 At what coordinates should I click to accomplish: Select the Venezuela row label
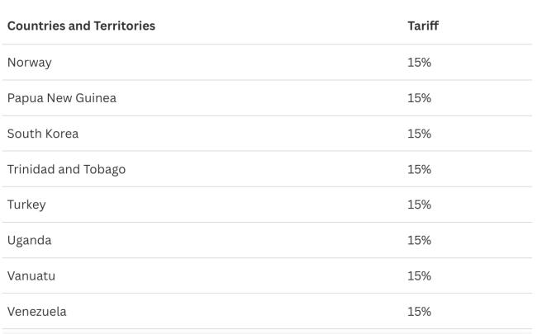tap(36, 312)
